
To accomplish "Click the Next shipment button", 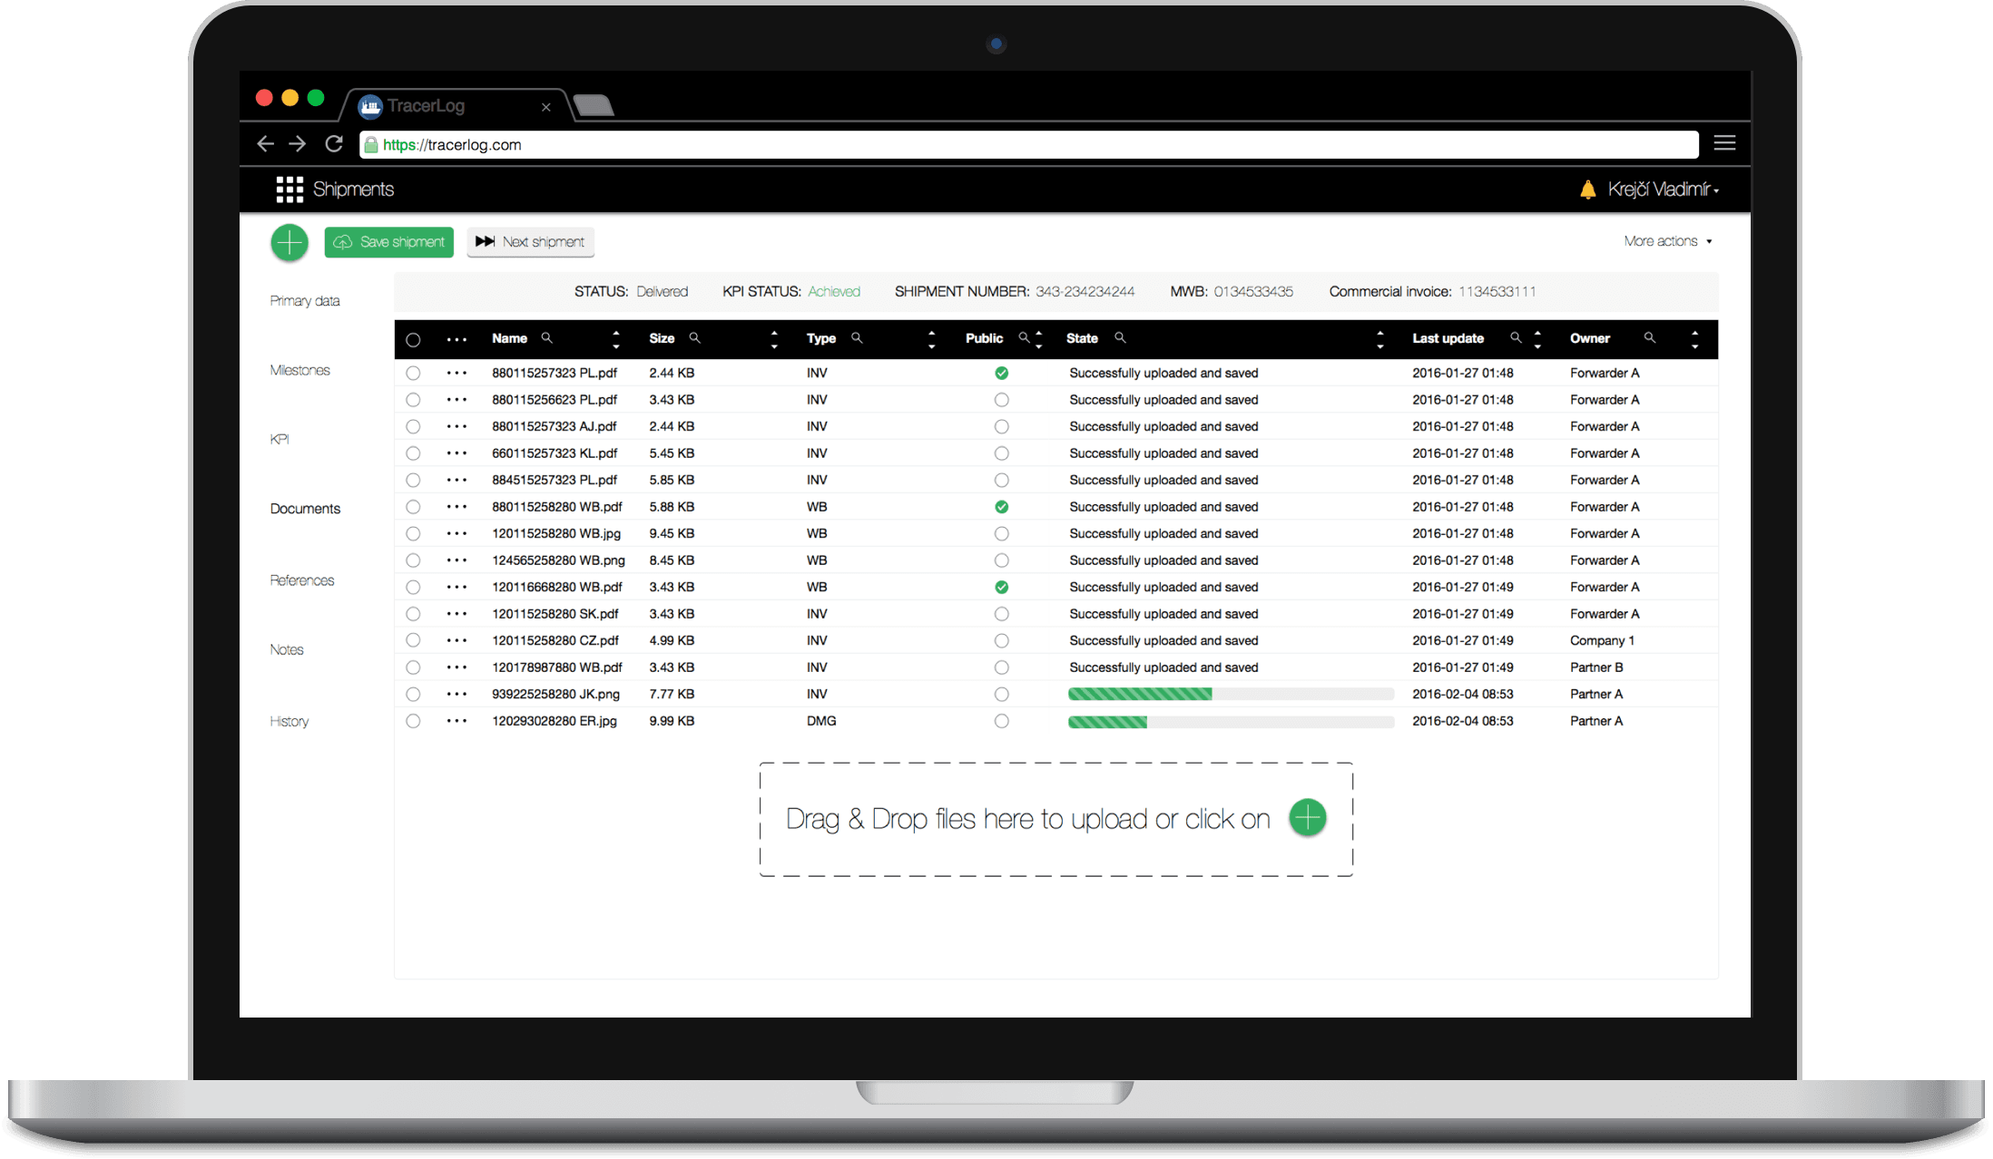I will [530, 242].
